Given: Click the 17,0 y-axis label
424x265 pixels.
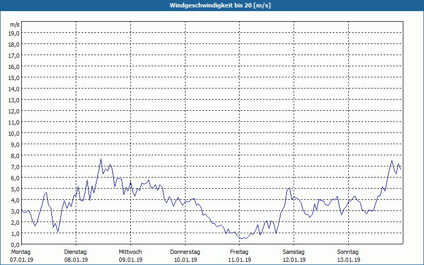Looking at the screenshot, I should coord(14,56).
